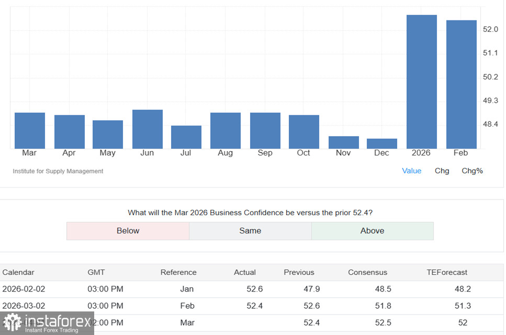Vote Above for Mar 2026 forecast
This screenshot has height=335, width=506.
(x=372, y=231)
